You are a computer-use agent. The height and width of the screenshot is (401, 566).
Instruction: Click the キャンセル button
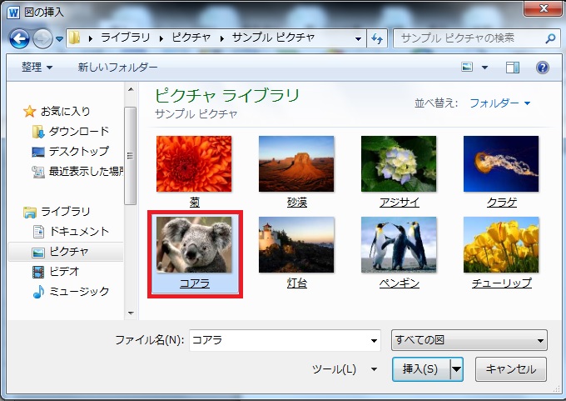[x=511, y=369]
